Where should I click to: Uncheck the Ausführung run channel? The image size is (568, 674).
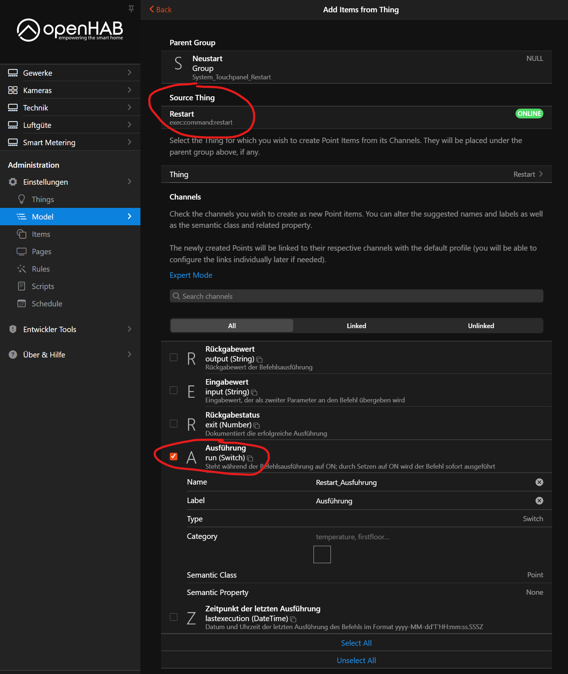click(174, 456)
